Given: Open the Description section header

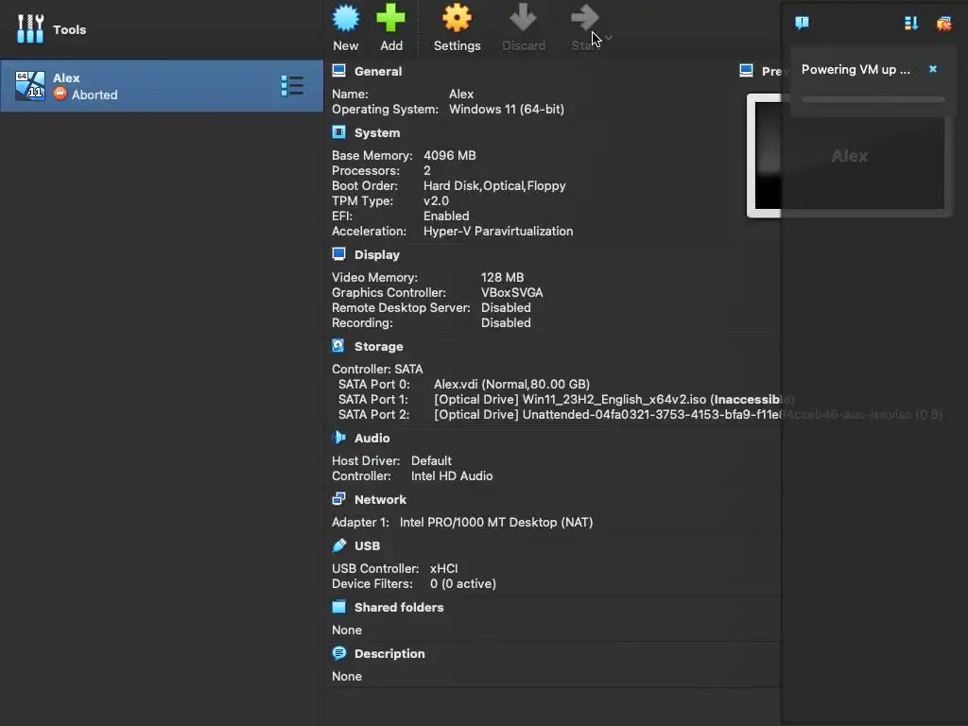Looking at the screenshot, I should pyautogui.click(x=389, y=653).
